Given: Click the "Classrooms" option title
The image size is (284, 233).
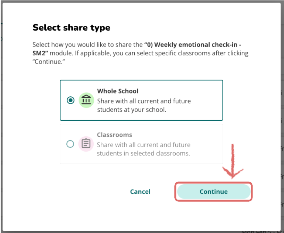Looking at the screenshot, I should pos(115,135).
